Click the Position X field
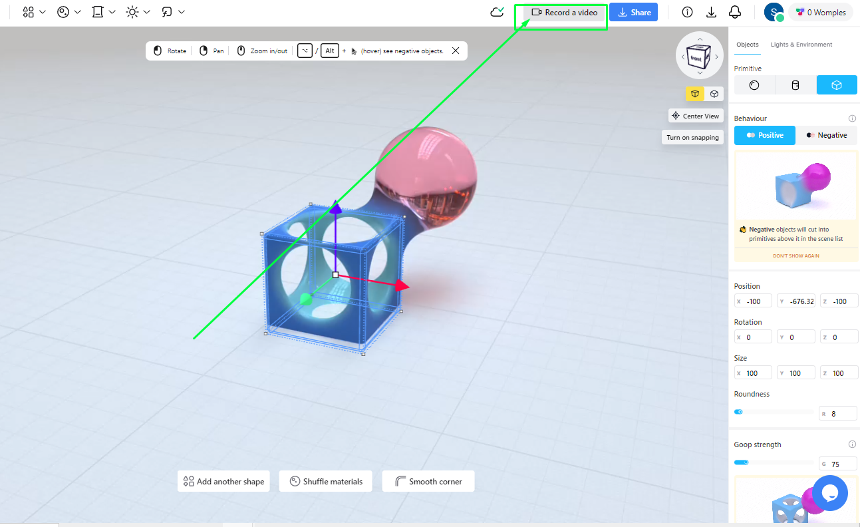This screenshot has height=527, width=860. point(753,301)
